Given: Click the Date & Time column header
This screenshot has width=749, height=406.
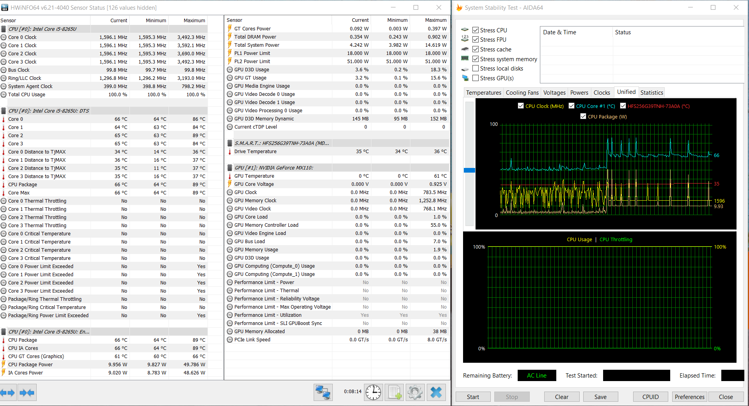Looking at the screenshot, I should pyautogui.click(x=576, y=32).
